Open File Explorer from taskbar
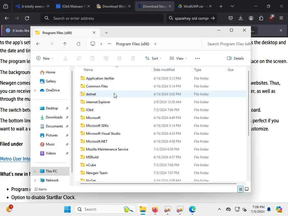This screenshot has width=288, height=216. point(143,209)
